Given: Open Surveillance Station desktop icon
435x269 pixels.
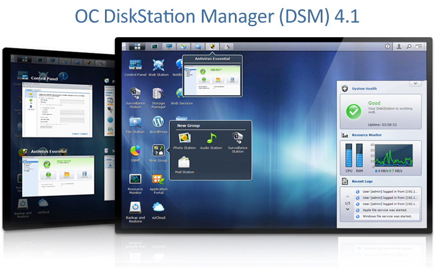Looking at the screenshot, I should point(135,97).
